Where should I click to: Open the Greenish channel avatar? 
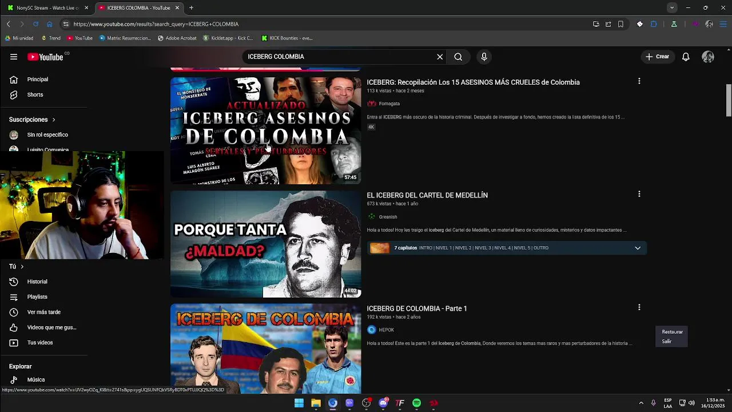click(372, 217)
